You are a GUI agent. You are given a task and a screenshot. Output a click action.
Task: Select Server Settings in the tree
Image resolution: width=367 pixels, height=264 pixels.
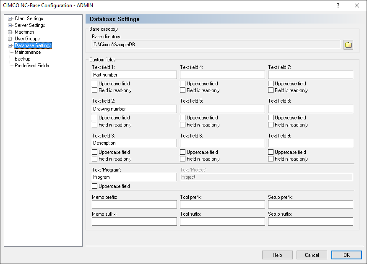pos(30,25)
